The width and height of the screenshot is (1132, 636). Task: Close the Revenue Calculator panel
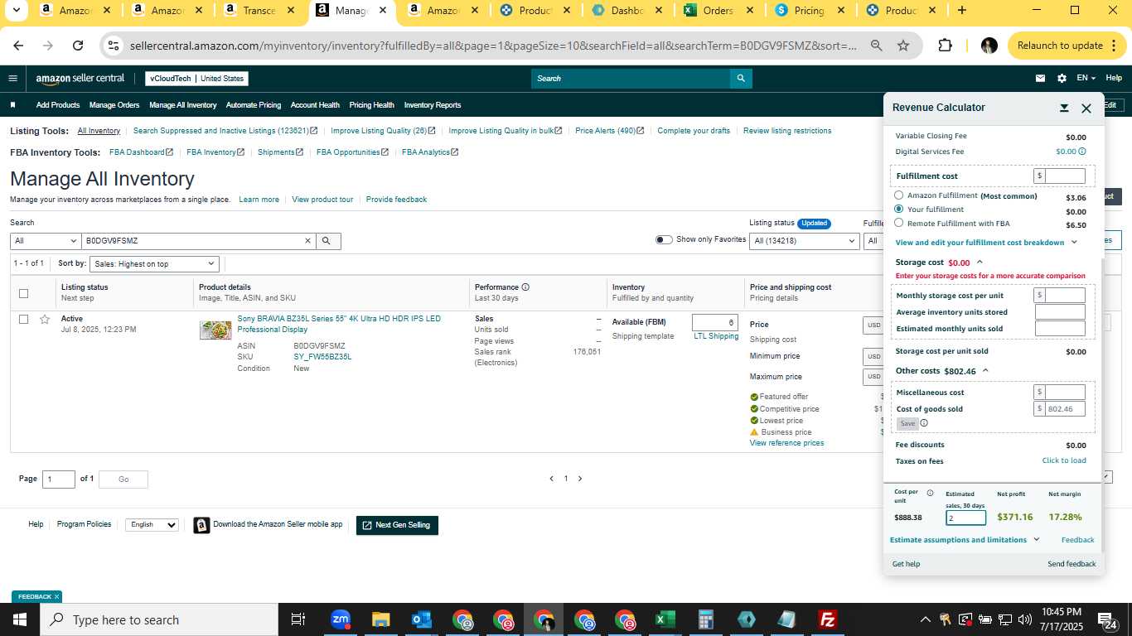(x=1086, y=108)
